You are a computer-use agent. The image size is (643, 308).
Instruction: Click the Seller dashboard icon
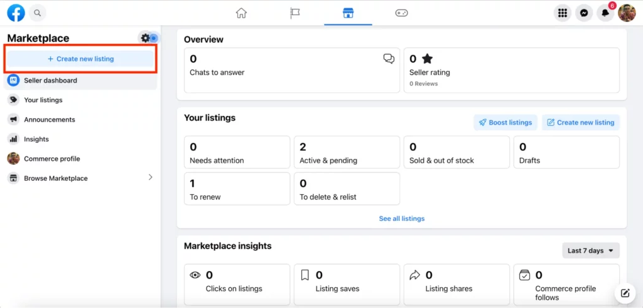coord(14,81)
